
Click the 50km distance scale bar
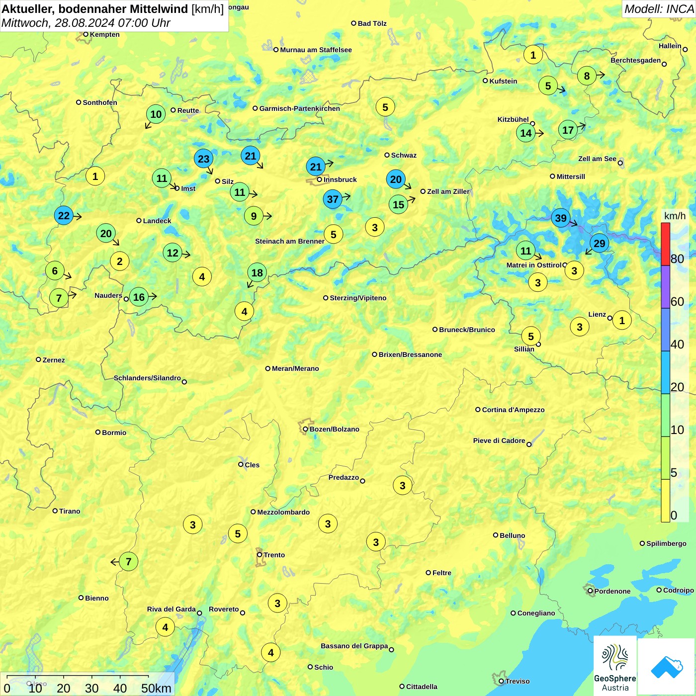[78, 677]
